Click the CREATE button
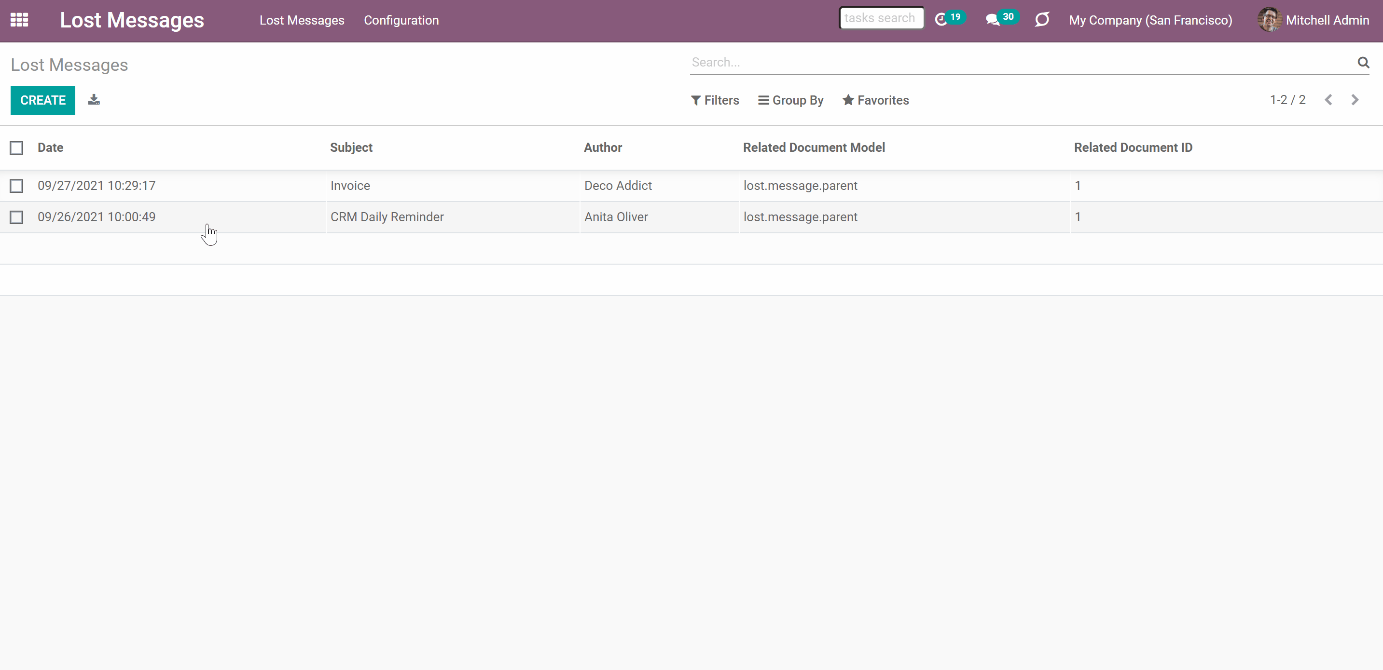 point(43,100)
